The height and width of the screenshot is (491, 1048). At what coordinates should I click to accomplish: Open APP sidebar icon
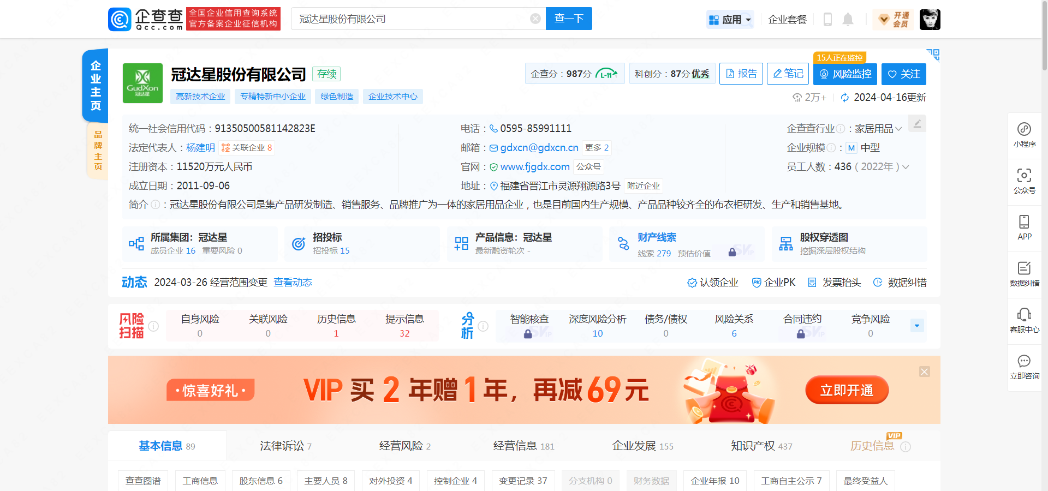[1024, 227]
